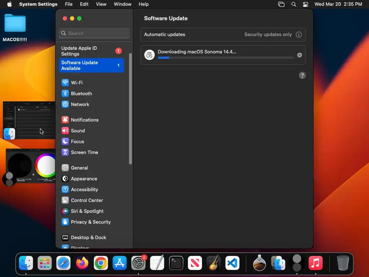369x277 pixels.
Task: Open Control Center from menu bar
Action: (x=306, y=4)
